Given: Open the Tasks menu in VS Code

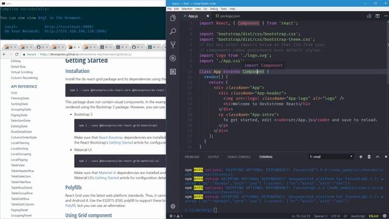Looking at the screenshot, I should (x=224, y=9).
